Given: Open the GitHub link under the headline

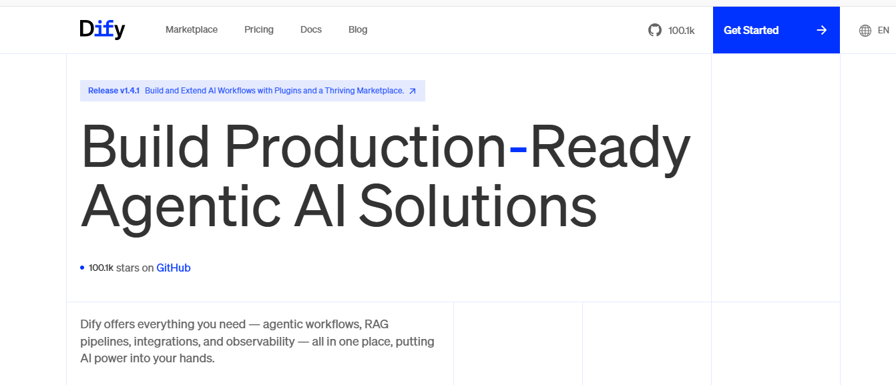Looking at the screenshot, I should click(x=174, y=268).
